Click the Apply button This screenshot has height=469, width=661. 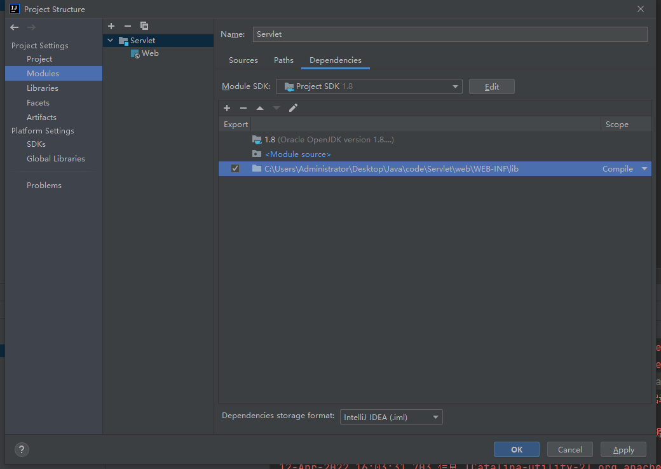624,449
